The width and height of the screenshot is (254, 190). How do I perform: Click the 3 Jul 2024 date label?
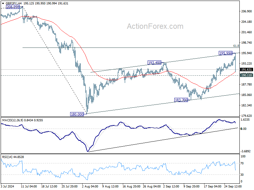[7, 186]
